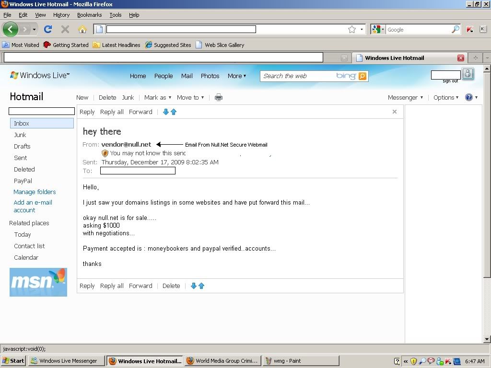Viewport: 491px width, 368px height.
Task: Click the Windows Live logo
Action: [x=40, y=75]
